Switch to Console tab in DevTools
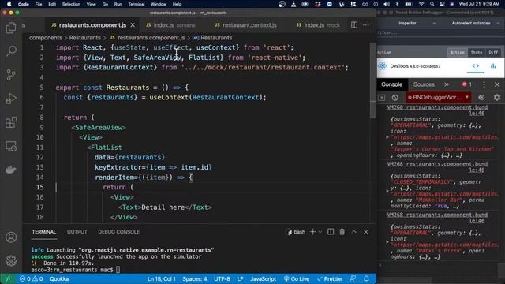Viewport: 505px width, 284px height. click(391, 84)
